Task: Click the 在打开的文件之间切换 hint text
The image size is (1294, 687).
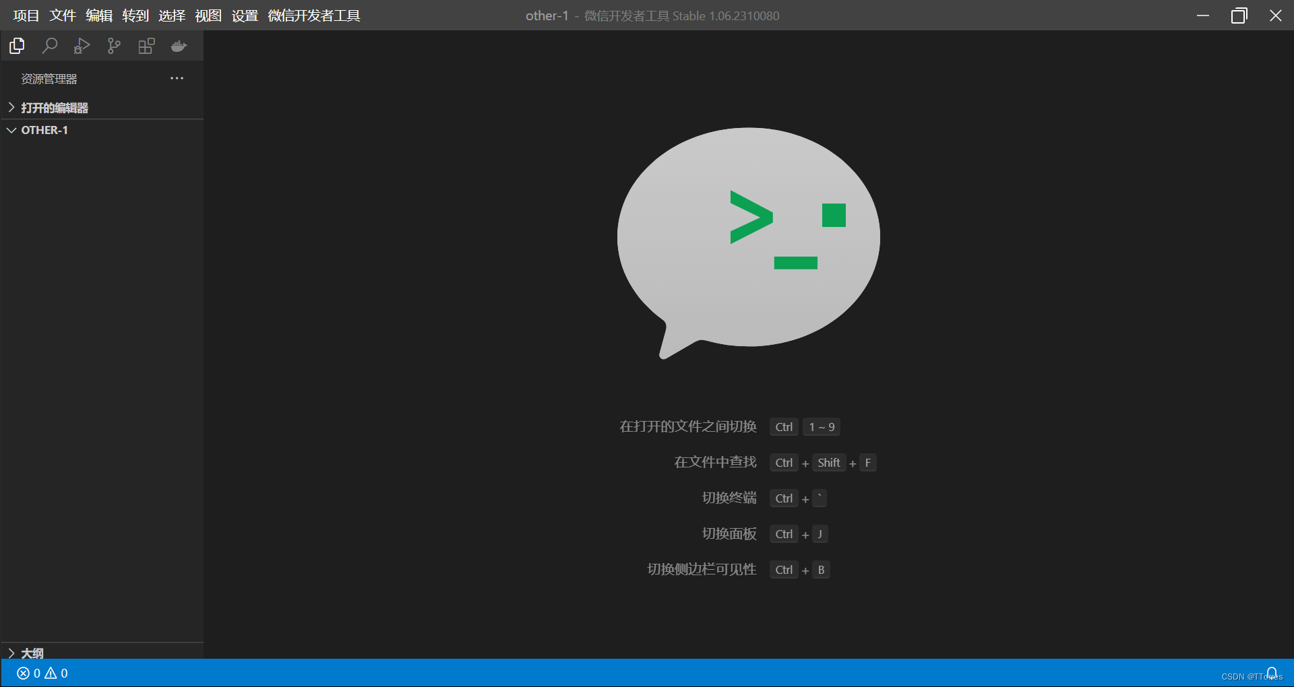Action: [688, 426]
